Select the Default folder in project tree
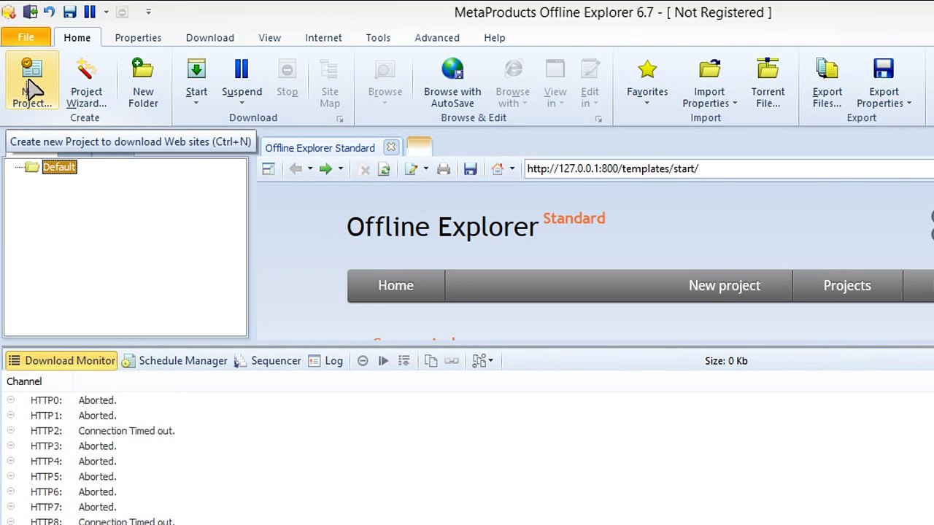 coord(59,167)
